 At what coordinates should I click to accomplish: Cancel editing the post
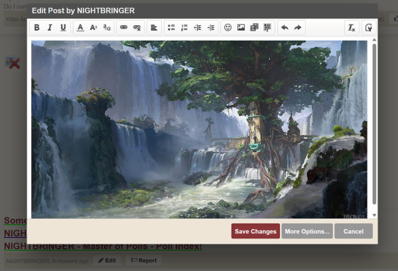point(354,231)
